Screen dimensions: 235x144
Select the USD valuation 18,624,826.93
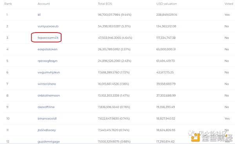(166, 130)
